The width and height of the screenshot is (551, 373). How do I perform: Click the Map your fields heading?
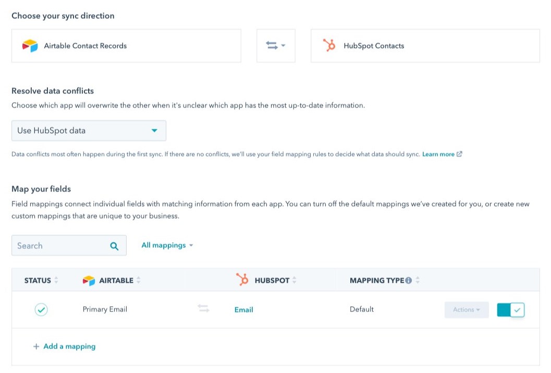41,189
